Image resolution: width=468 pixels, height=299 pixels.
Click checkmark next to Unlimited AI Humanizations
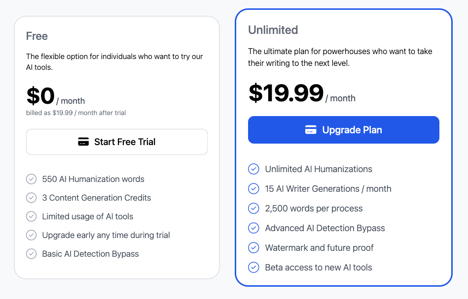(x=253, y=169)
